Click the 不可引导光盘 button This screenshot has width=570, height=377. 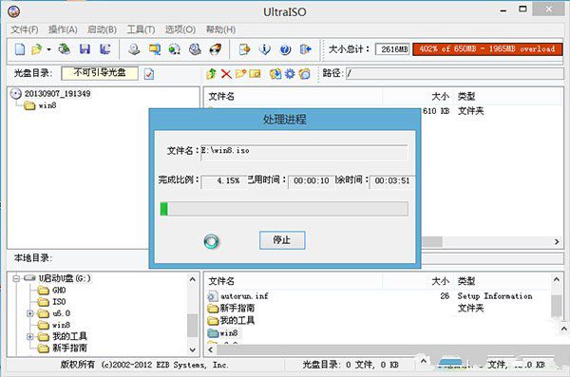100,73
